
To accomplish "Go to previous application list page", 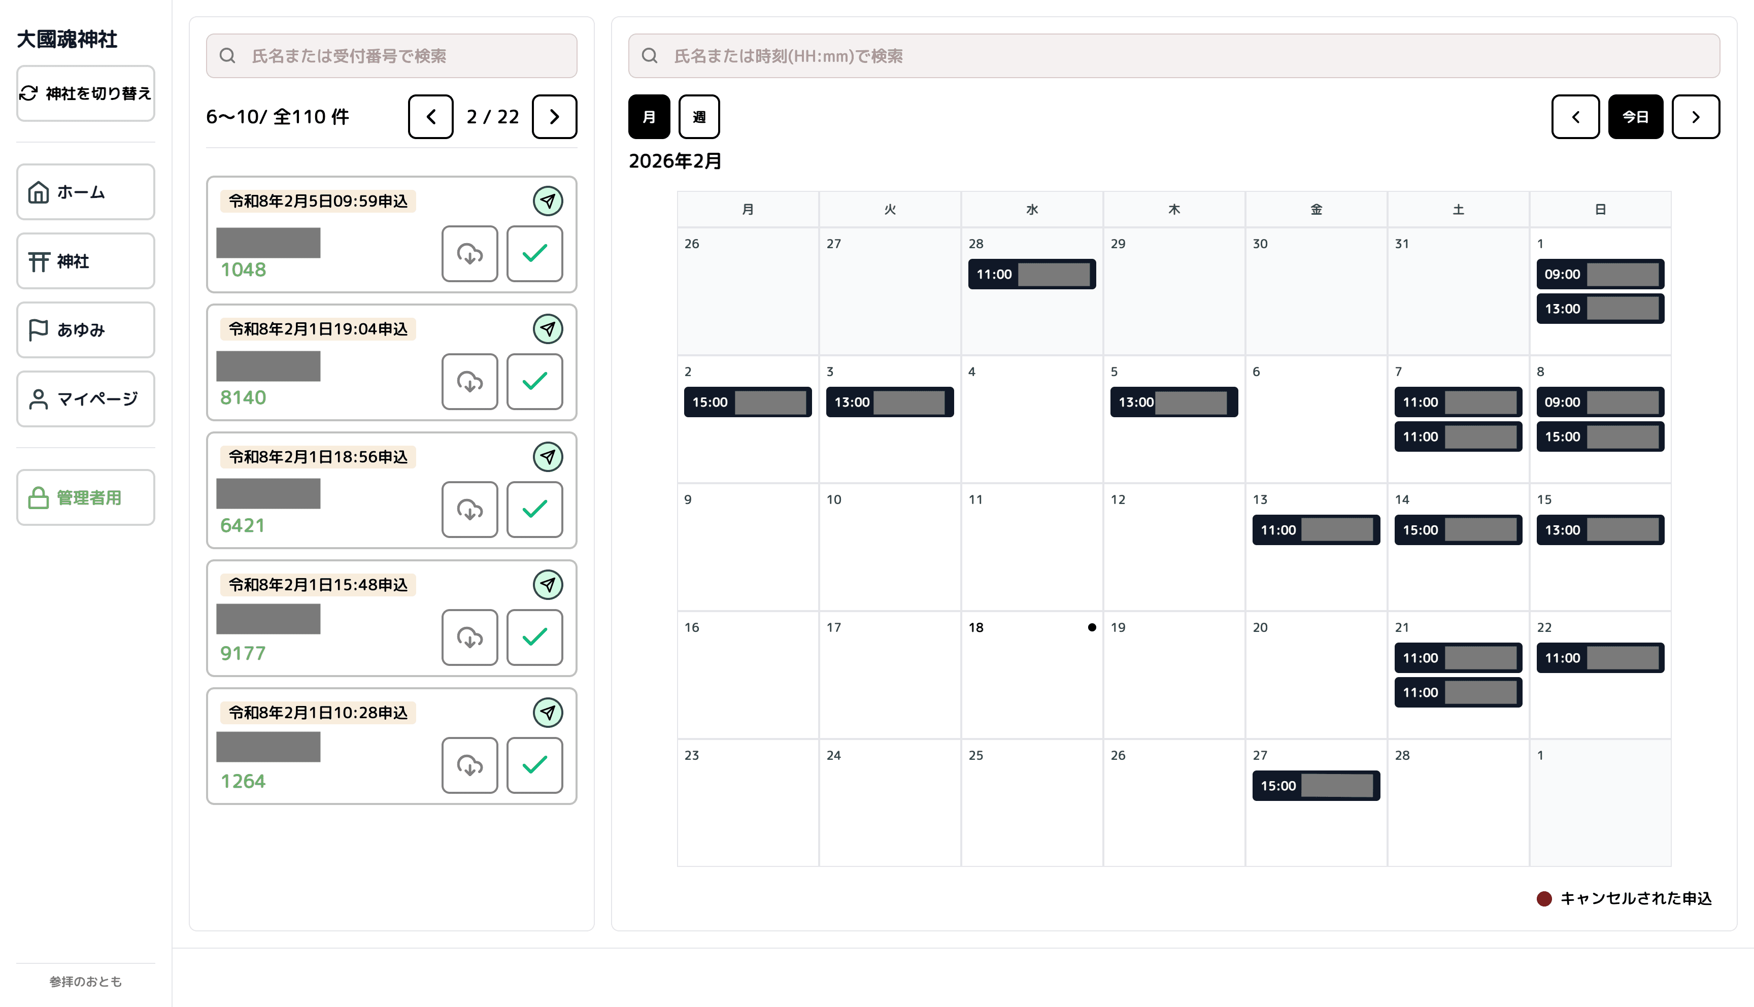I will [430, 117].
